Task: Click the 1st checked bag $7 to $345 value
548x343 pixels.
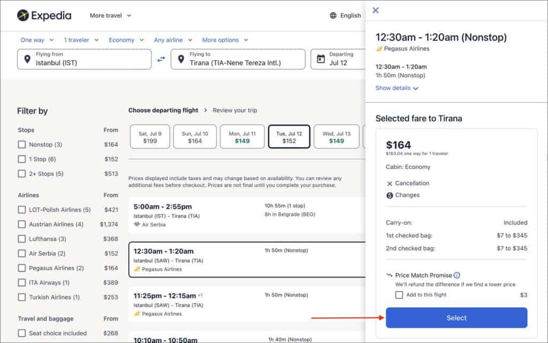Action: 512,236
